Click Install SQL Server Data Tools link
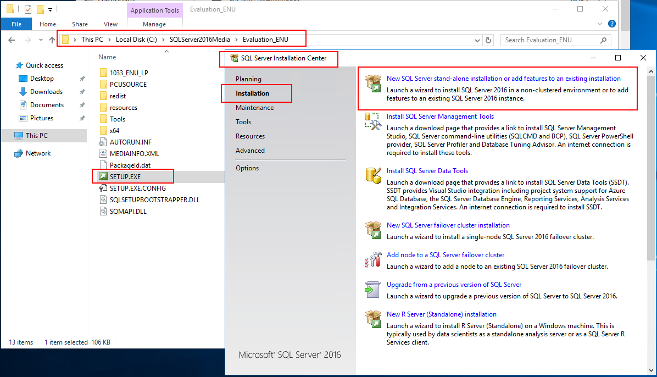Image resolution: width=657 pixels, height=377 pixels. [x=427, y=171]
